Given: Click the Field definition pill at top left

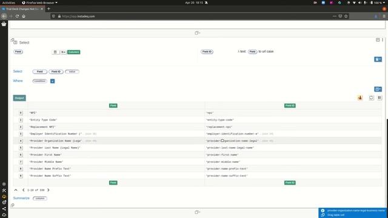Looking at the screenshot, I should point(18,51).
